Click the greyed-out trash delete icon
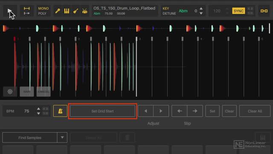The height and width of the screenshot is (154, 273). [127, 138]
